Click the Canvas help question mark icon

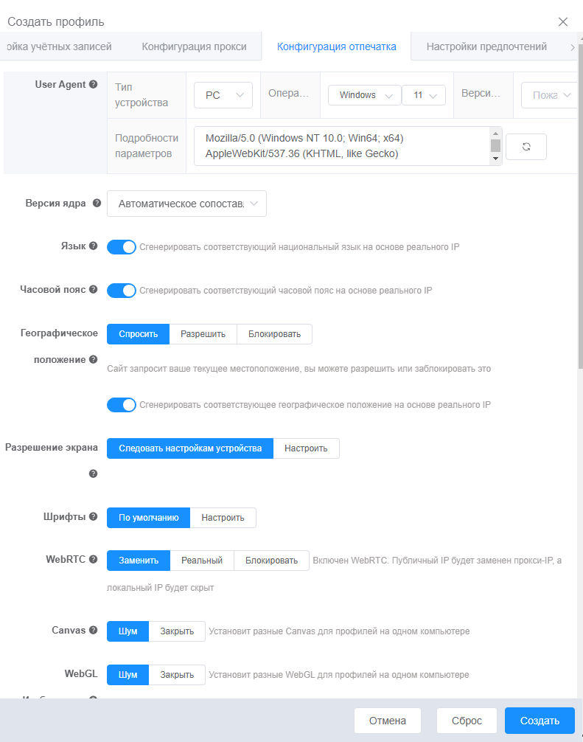pos(94,631)
